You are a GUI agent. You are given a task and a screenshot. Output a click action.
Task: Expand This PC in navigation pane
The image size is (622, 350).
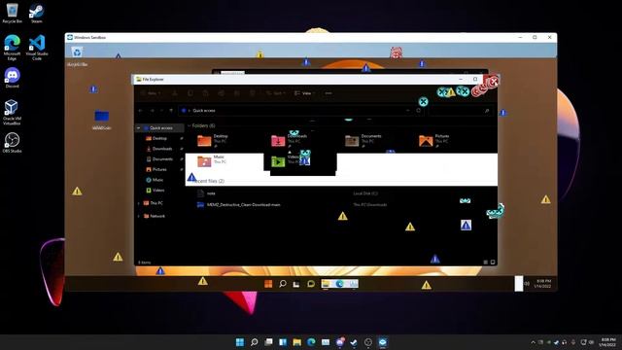pos(138,203)
